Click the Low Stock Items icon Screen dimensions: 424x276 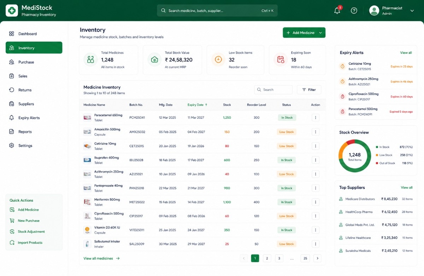[218, 59]
